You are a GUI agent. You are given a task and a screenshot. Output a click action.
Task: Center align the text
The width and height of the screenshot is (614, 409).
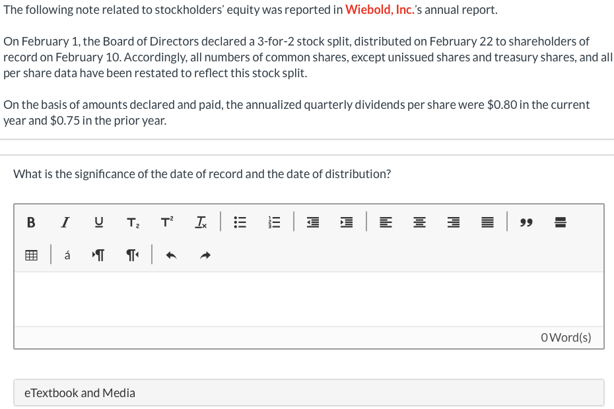[x=420, y=222]
